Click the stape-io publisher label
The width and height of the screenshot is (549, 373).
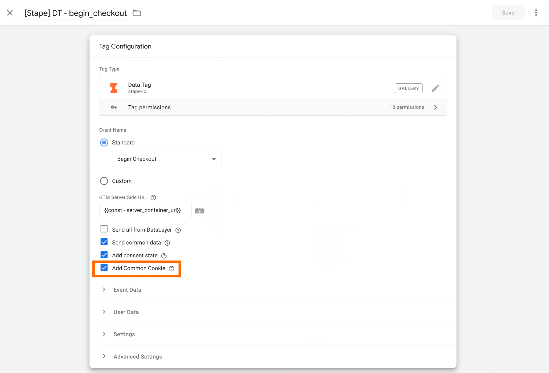click(137, 91)
